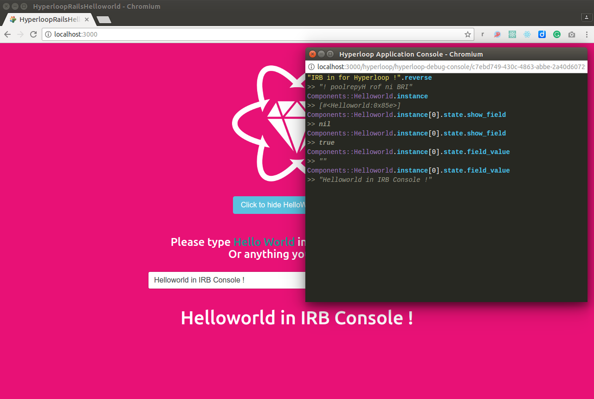Close the HyperloopRailsHelloworld tab
The image size is (594, 399).
[x=86, y=19]
